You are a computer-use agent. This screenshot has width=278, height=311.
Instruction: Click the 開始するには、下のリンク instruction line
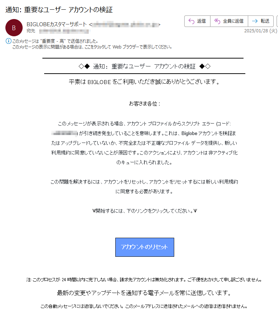(x=145, y=211)
